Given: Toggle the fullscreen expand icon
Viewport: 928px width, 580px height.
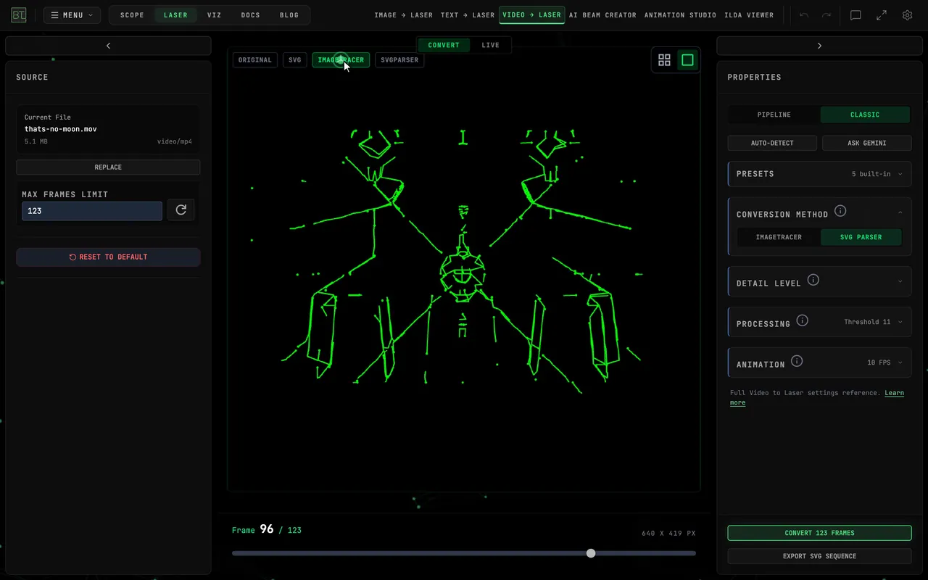Looking at the screenshot, I should [882, 15].
